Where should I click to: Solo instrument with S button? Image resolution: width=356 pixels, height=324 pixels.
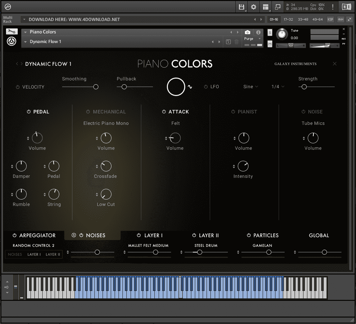point(270,32)
